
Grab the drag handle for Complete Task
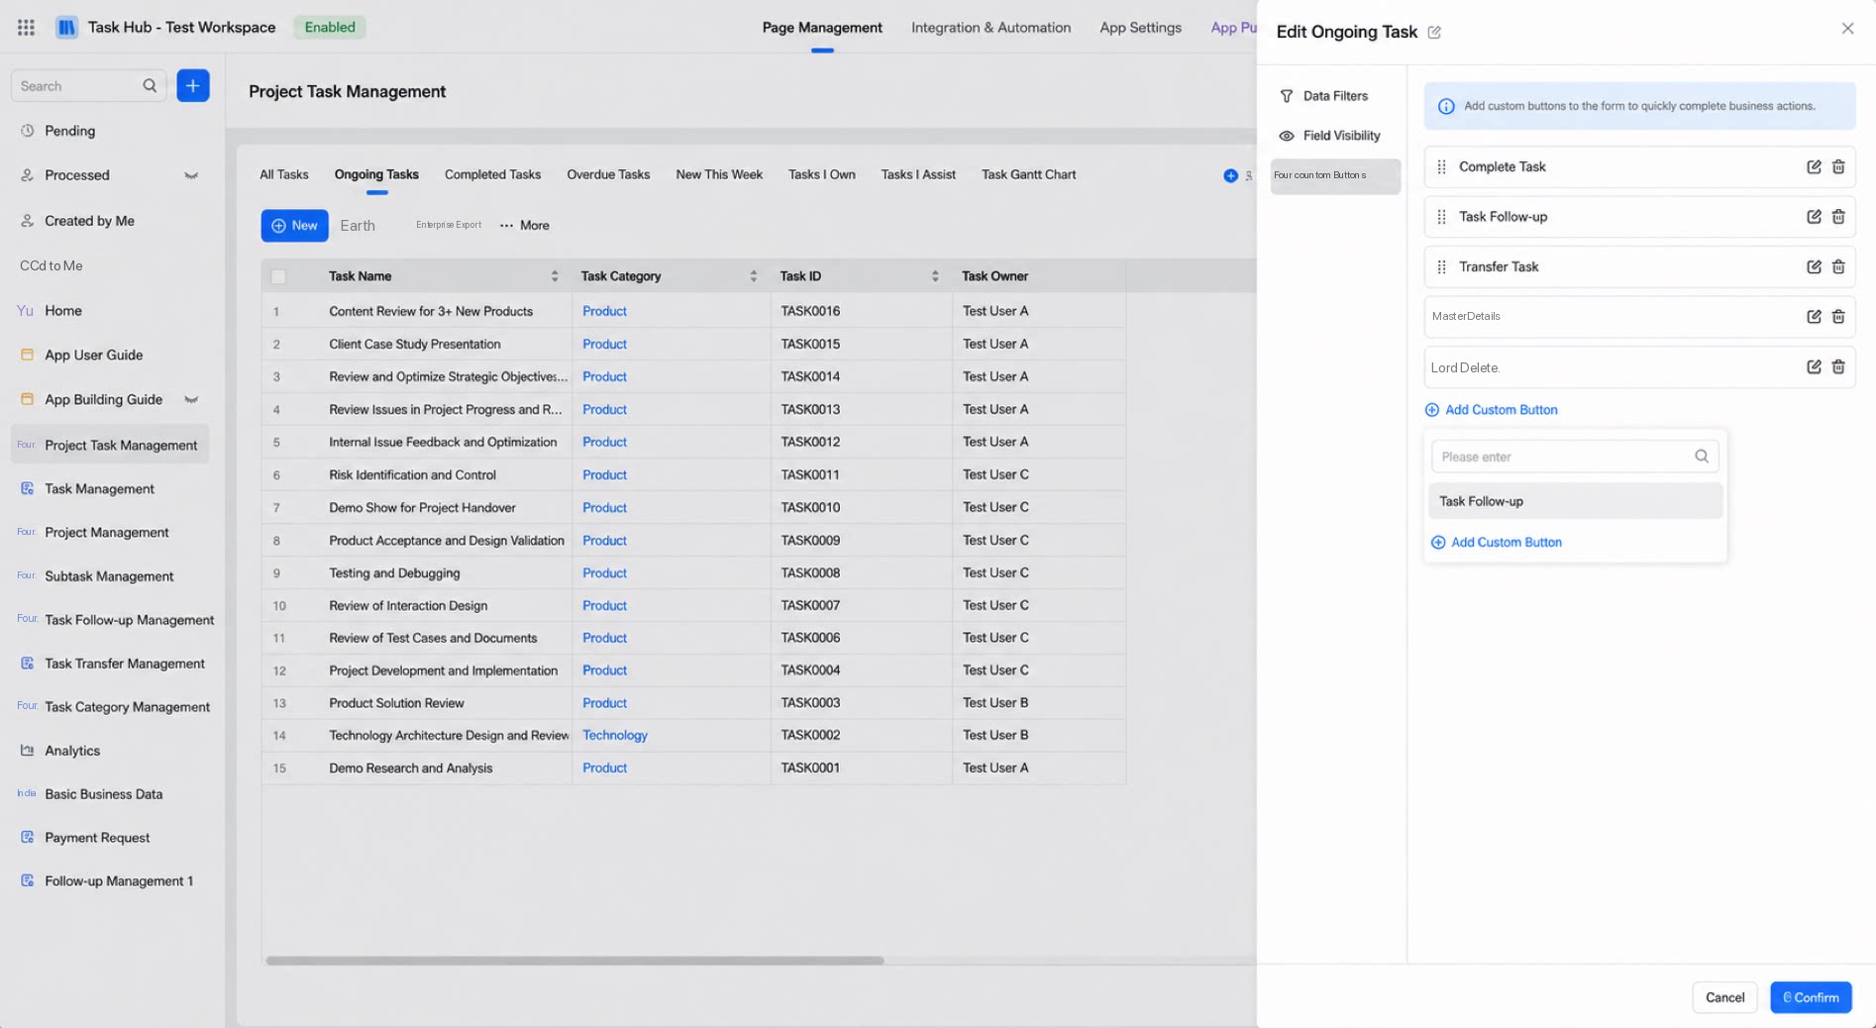(1441, 167)
